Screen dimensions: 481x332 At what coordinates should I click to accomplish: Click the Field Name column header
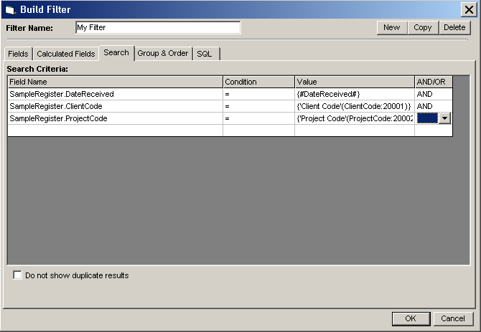coord(115,82)
